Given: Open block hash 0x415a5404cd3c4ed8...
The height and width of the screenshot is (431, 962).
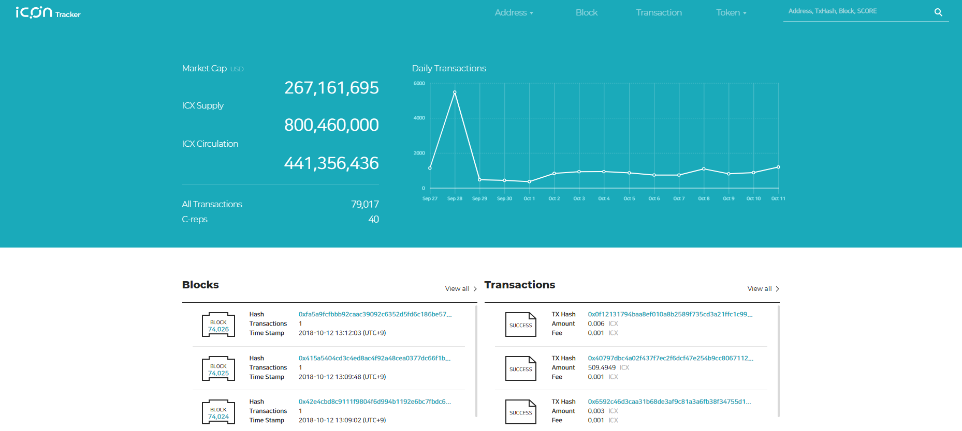Looking at the screenshot, I should tap(374, 358).
